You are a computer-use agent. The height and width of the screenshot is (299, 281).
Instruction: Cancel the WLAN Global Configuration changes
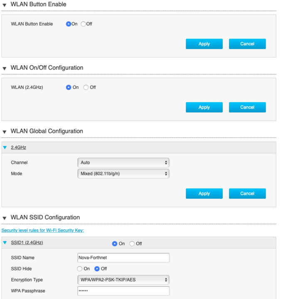pyautogui.click(x=247, y=194)
